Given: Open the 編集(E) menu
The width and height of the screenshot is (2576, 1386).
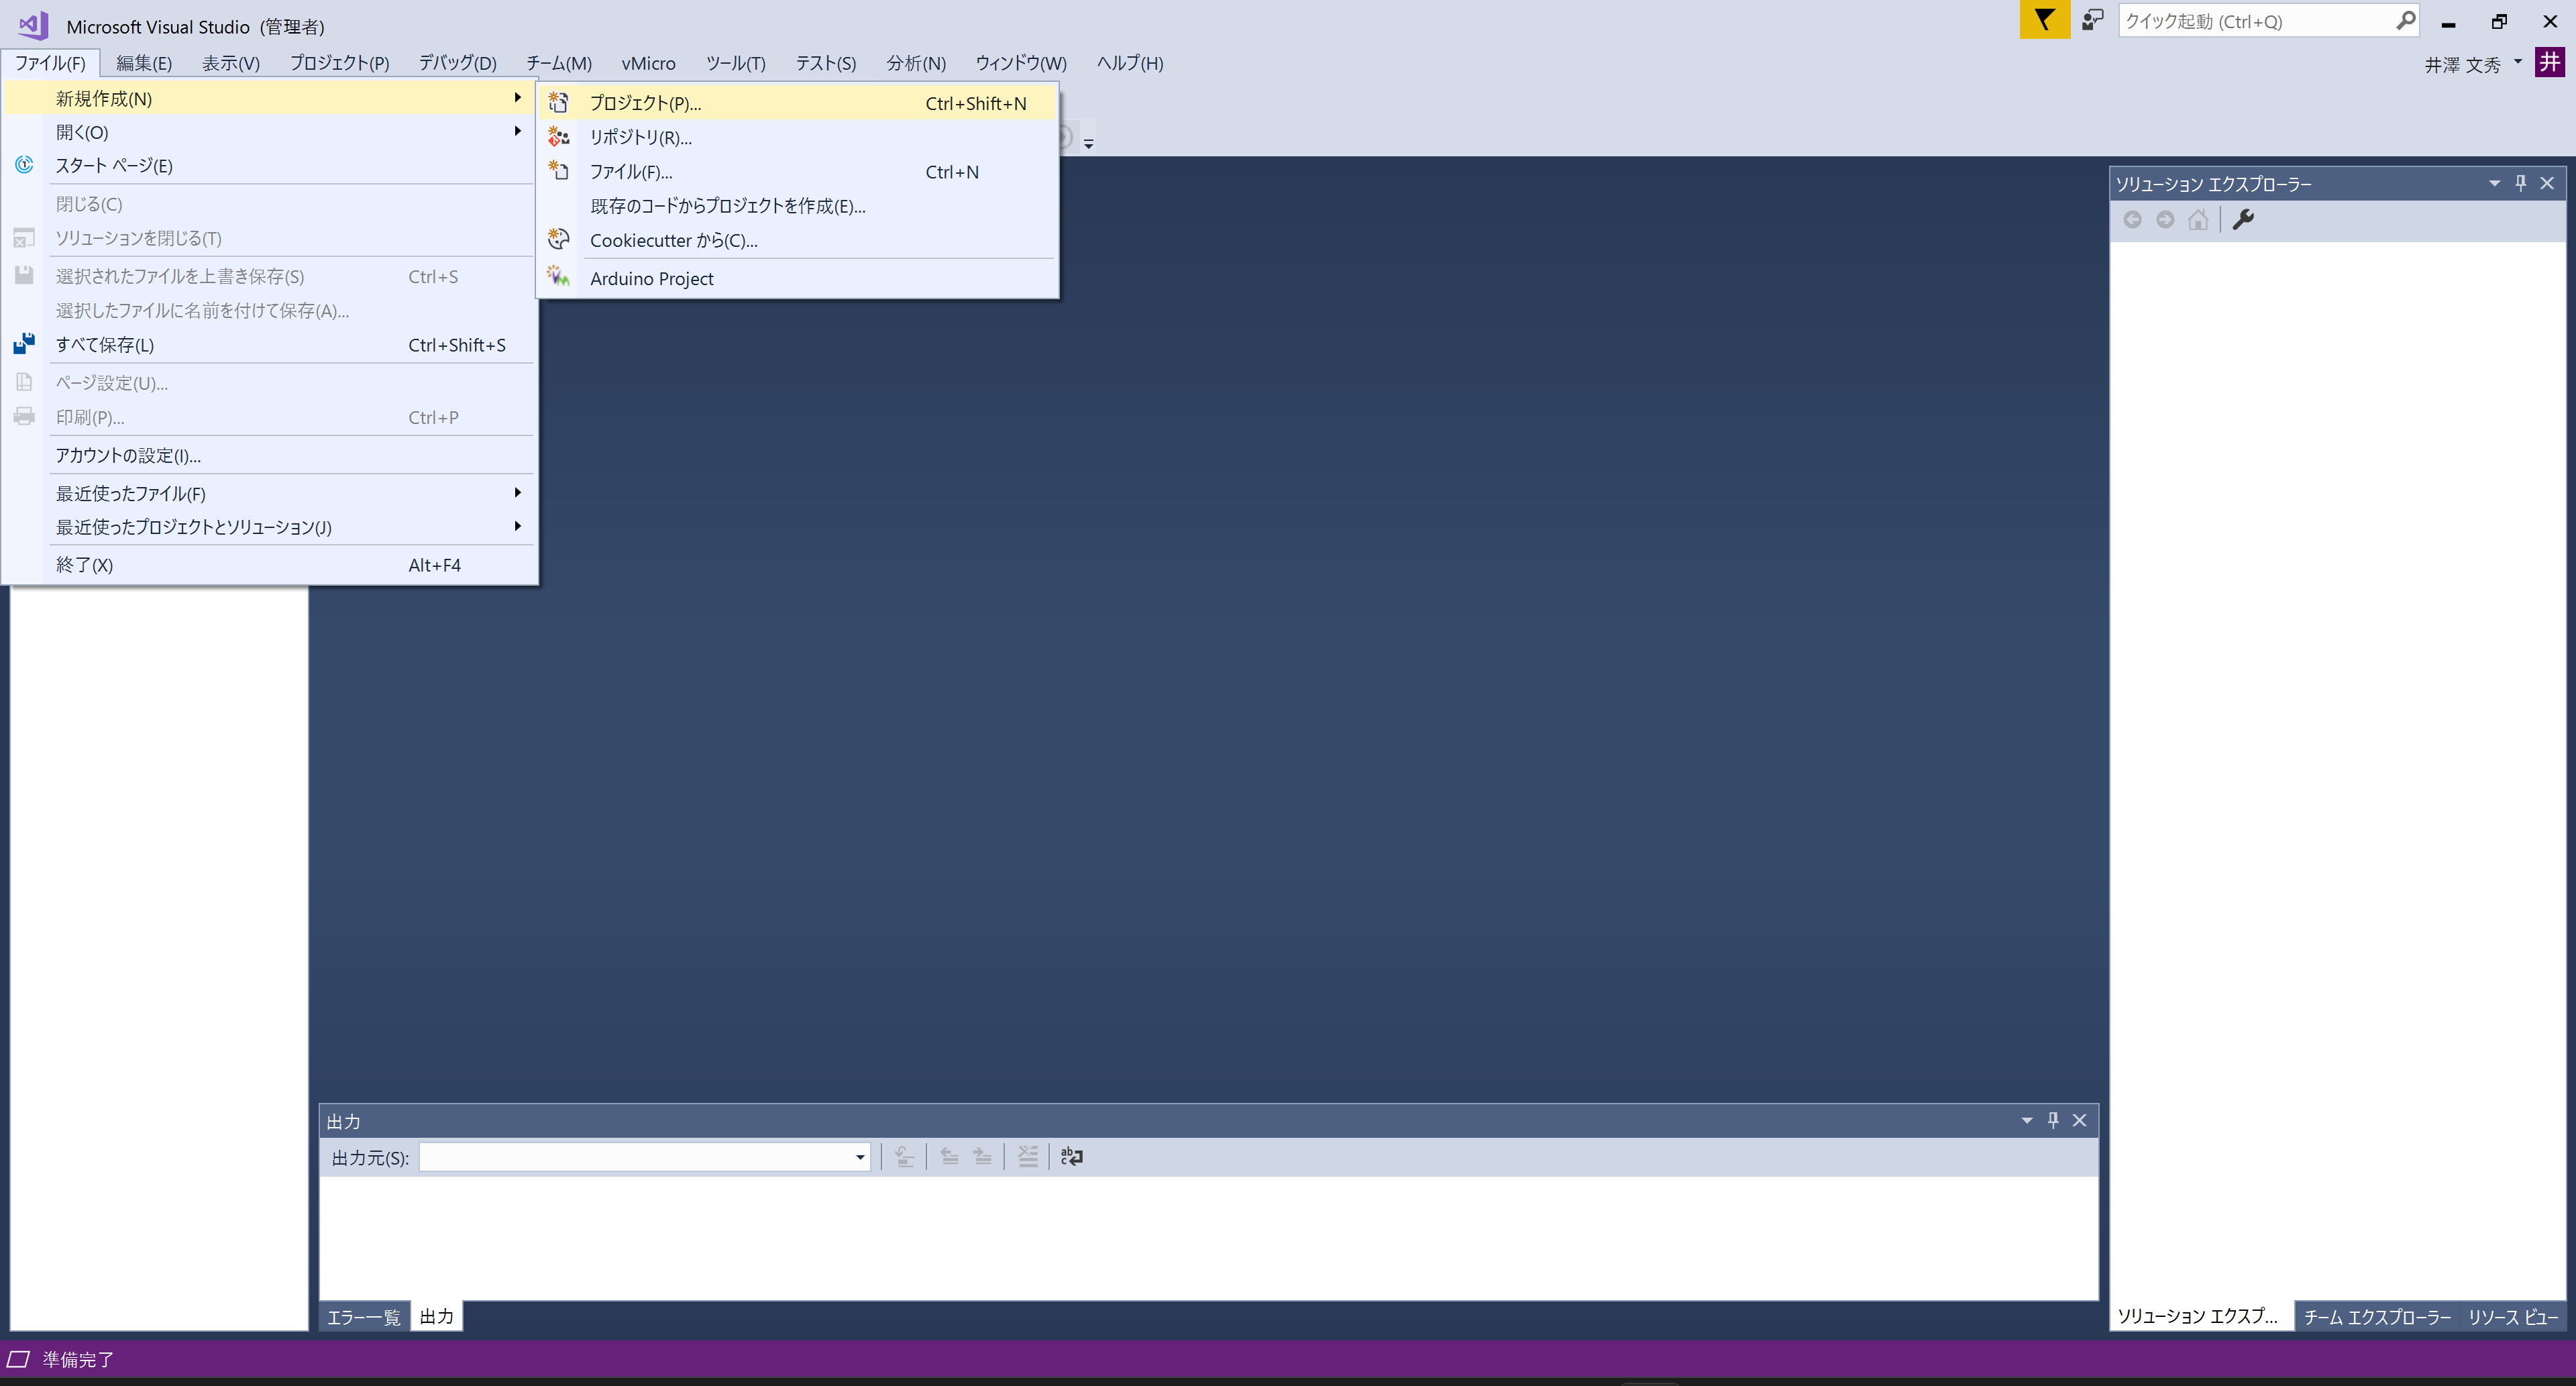Looking at the screenshot, I should pyautogui.click(x=144, y=63).
